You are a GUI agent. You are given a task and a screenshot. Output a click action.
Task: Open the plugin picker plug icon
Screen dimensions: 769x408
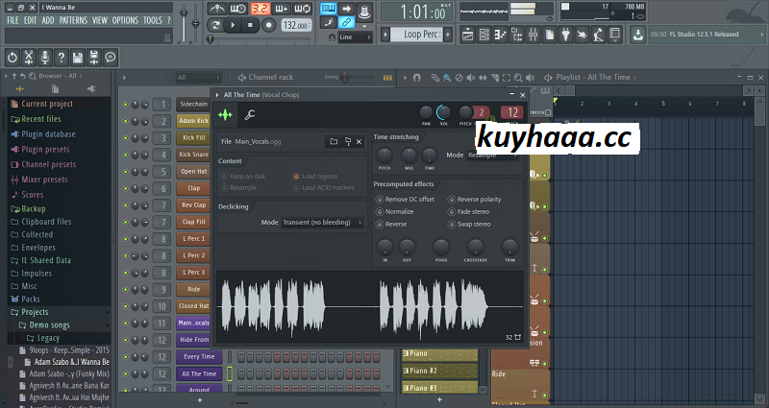(566, 35)
